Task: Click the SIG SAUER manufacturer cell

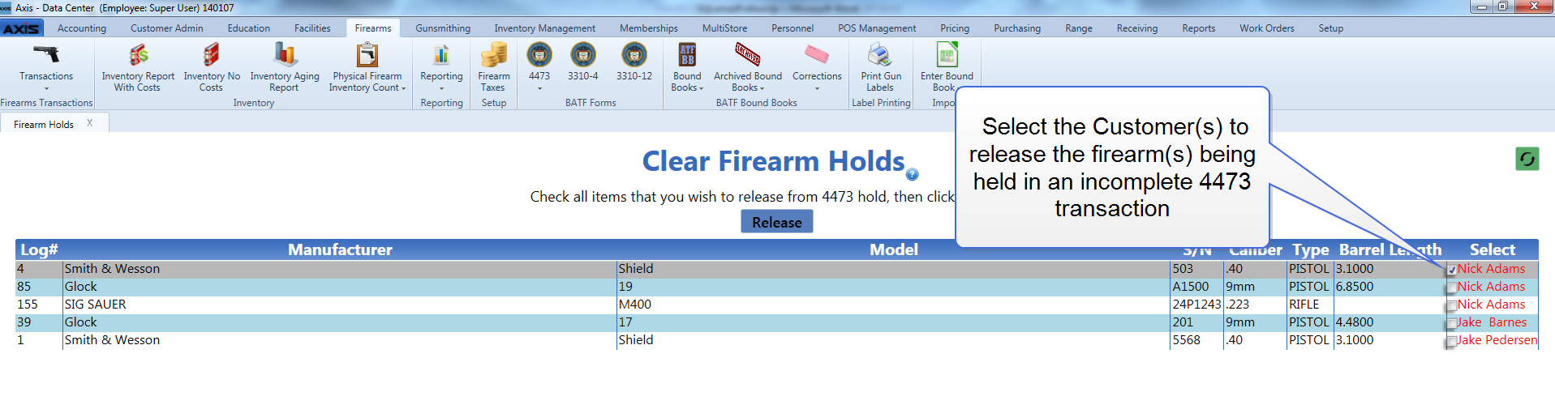Action: [340, 305]
